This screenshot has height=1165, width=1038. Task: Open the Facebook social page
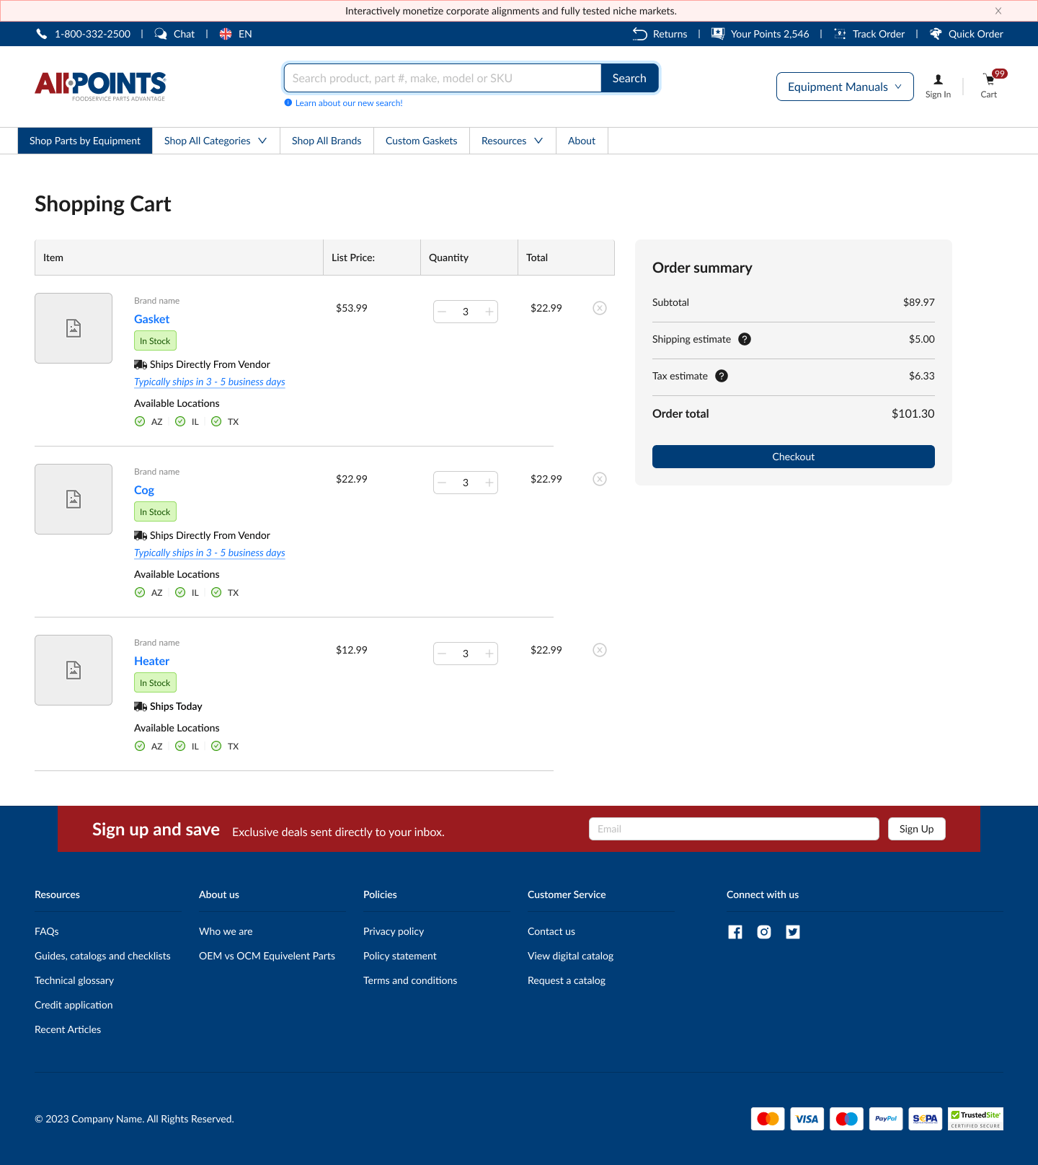(x=735, y=932)
